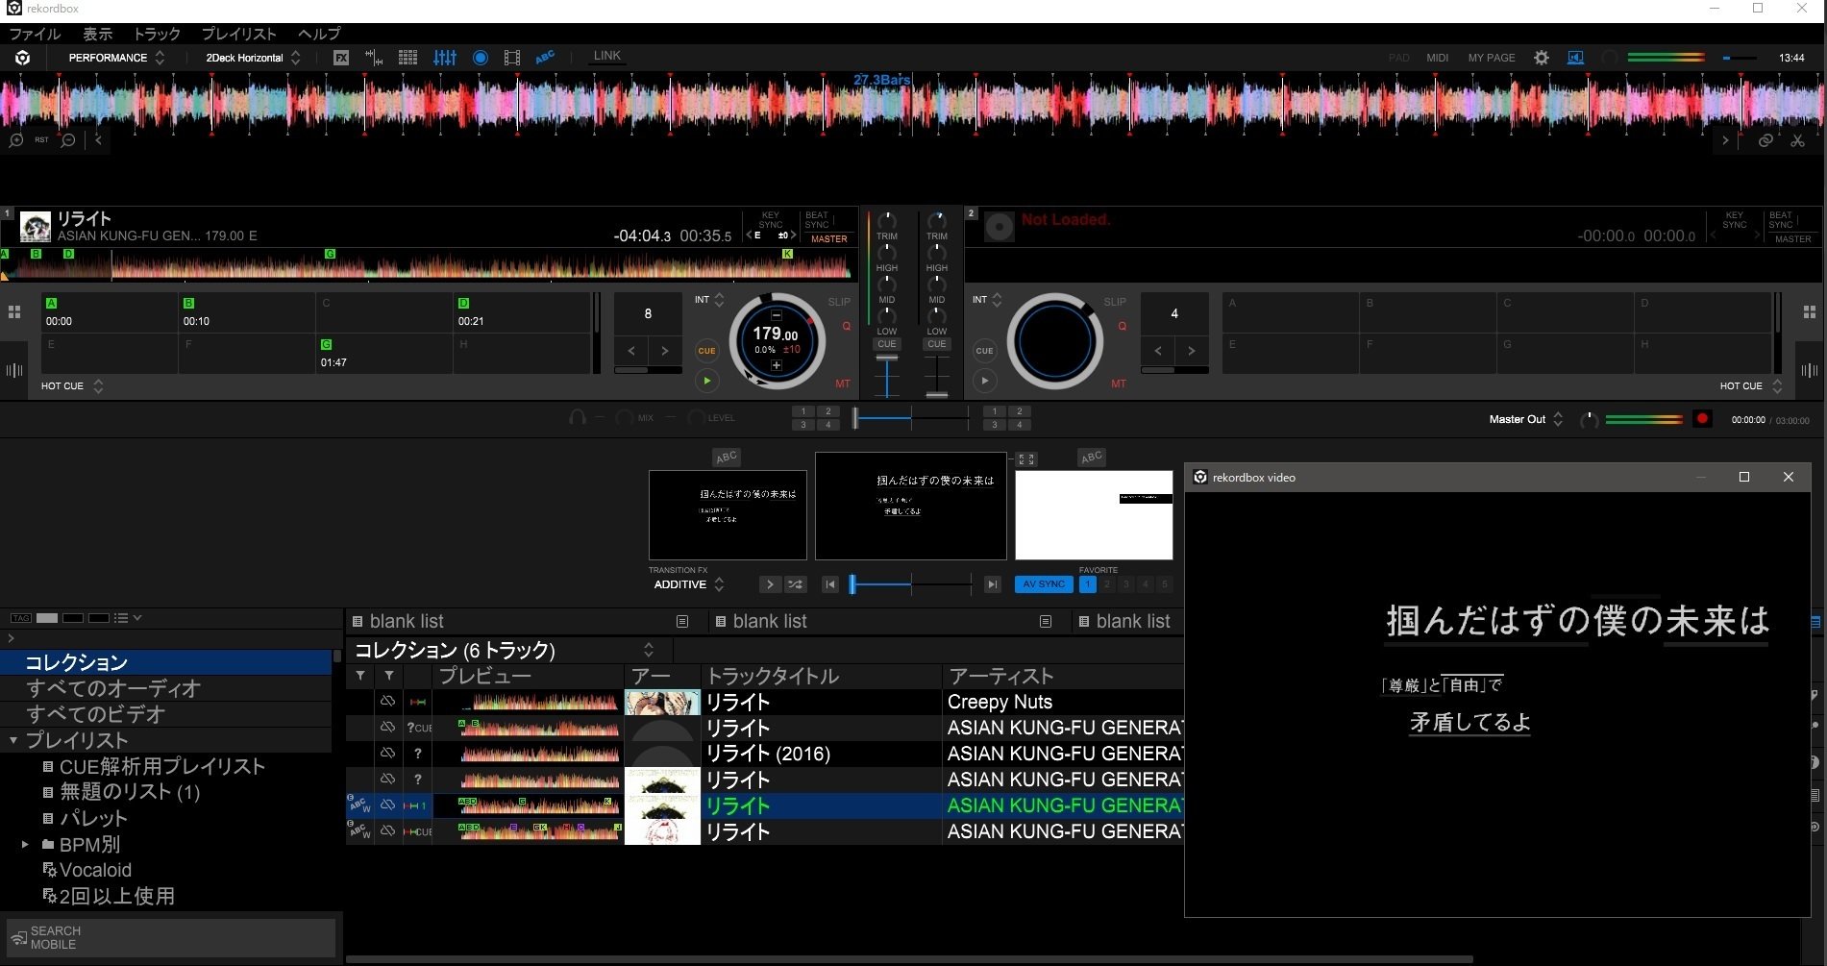Expand the BPM別 folder
This screenshot has height=966, width=1827.
tap(26, 845)
